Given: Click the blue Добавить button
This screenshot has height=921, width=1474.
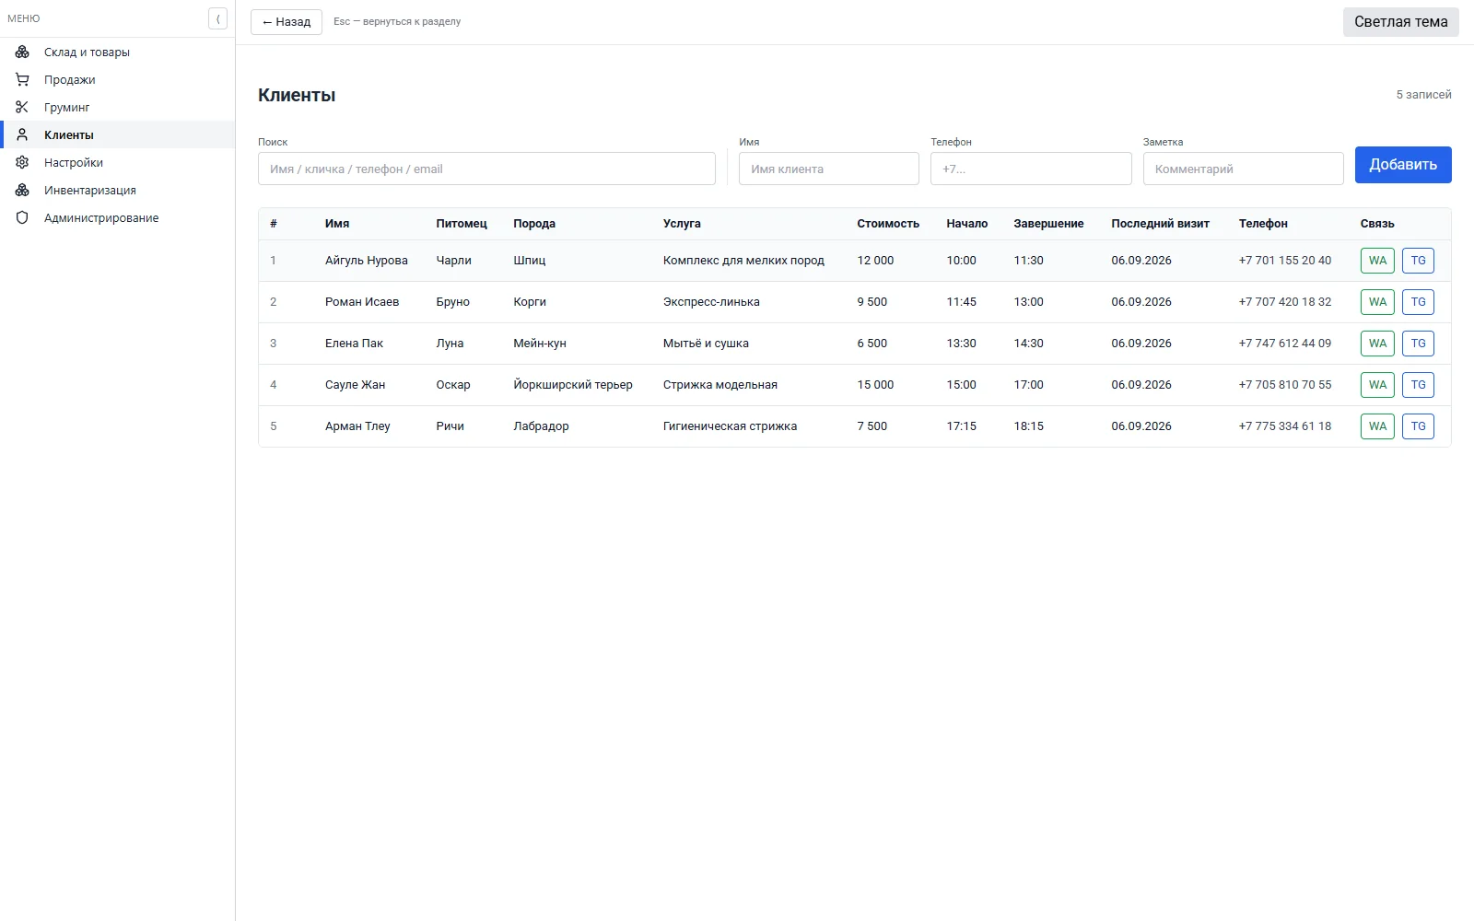Looking at the screenshot, I should (1403, 165).
